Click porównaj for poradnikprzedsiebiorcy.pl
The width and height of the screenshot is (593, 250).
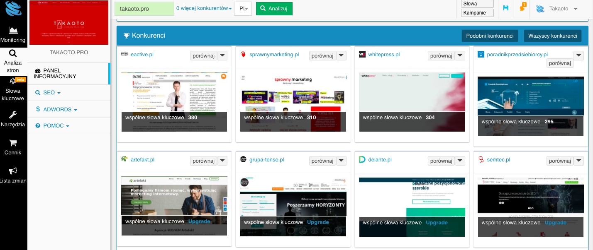coord(560,63)
